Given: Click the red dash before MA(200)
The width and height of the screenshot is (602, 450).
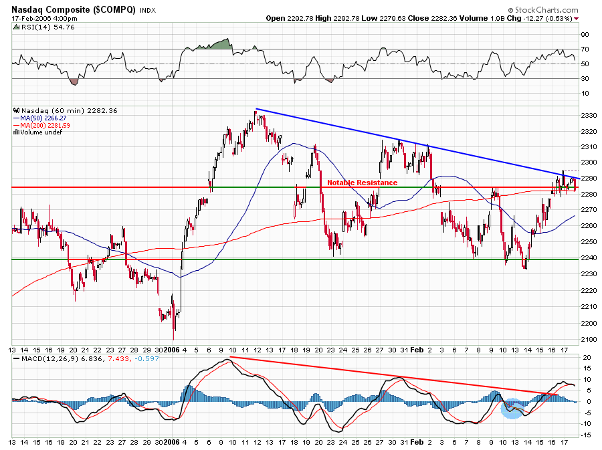Looking at the screenshot, I should [x=16, y=126].
